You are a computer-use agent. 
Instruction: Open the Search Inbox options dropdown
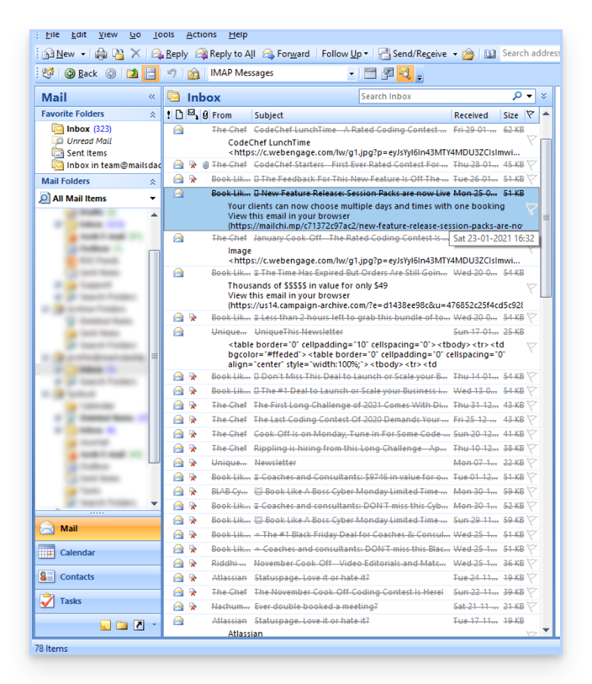click(x=529, y=96)
